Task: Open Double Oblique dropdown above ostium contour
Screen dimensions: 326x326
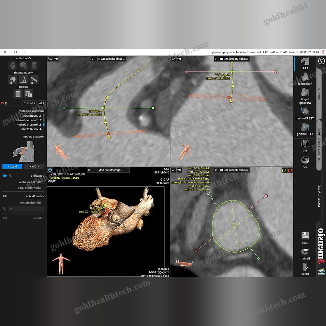Action: 231,170
